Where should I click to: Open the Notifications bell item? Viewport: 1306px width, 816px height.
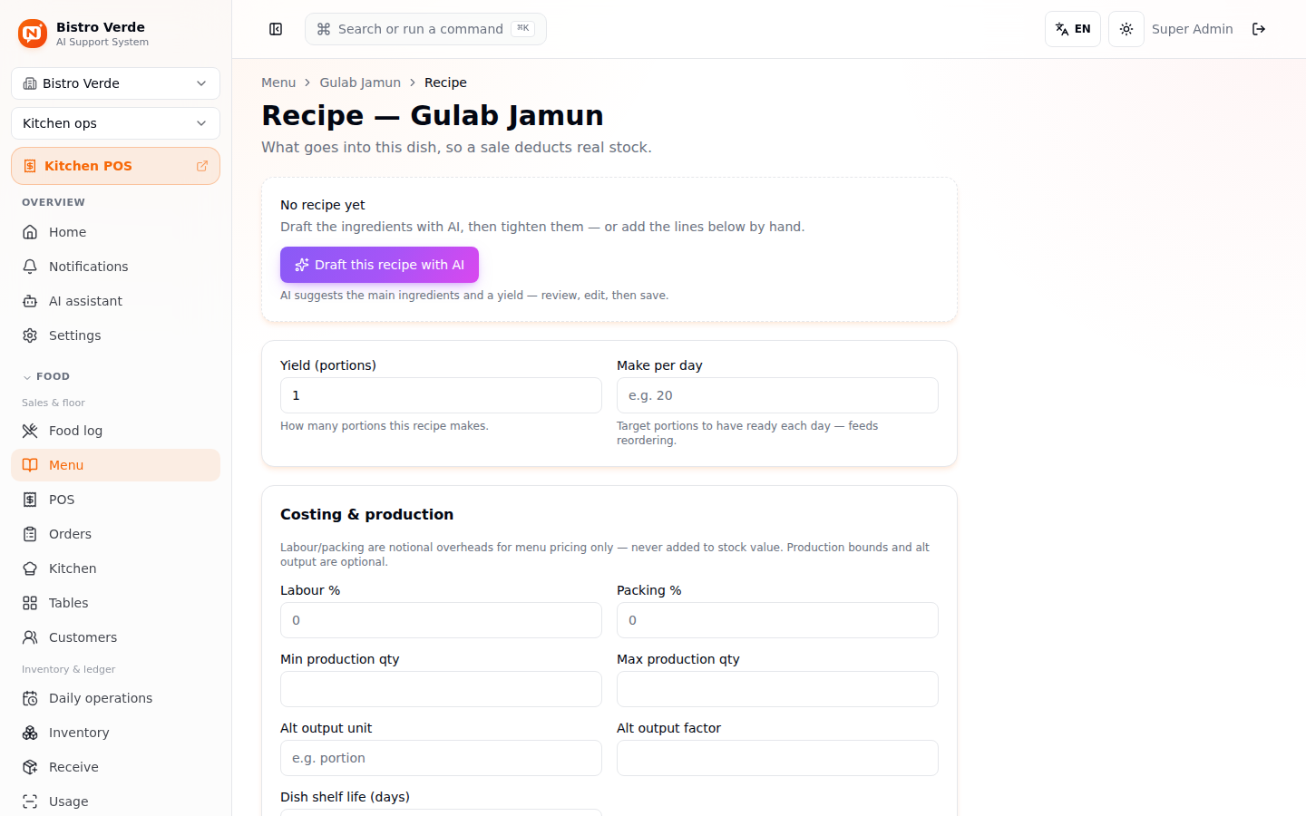[x=115, y=267]
